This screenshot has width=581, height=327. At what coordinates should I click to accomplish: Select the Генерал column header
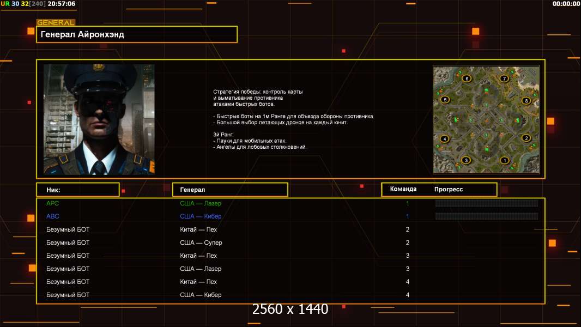click(x=229, y=190)
